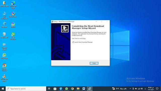Click the Type here to search box

[26, 89]
